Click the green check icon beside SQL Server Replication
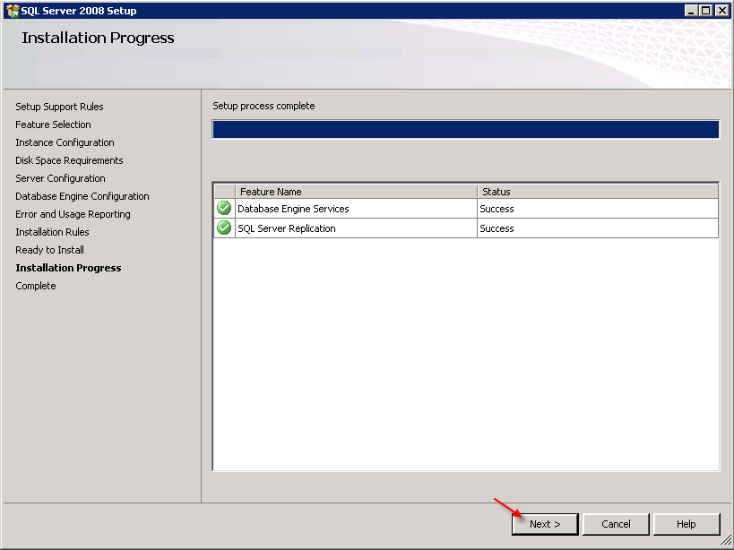The height and width of the screenshot is (550, 734). pos(224,228)
